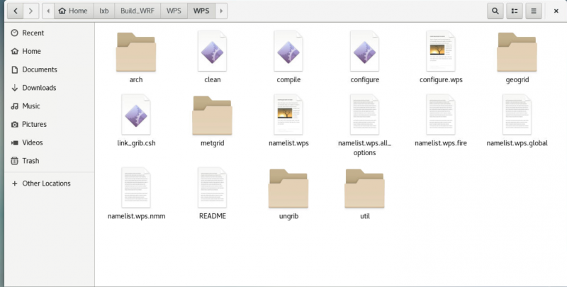This screenshot has width=567, height=287.
Task: Open Downloads in the sidebar
Action: (38, 88)
